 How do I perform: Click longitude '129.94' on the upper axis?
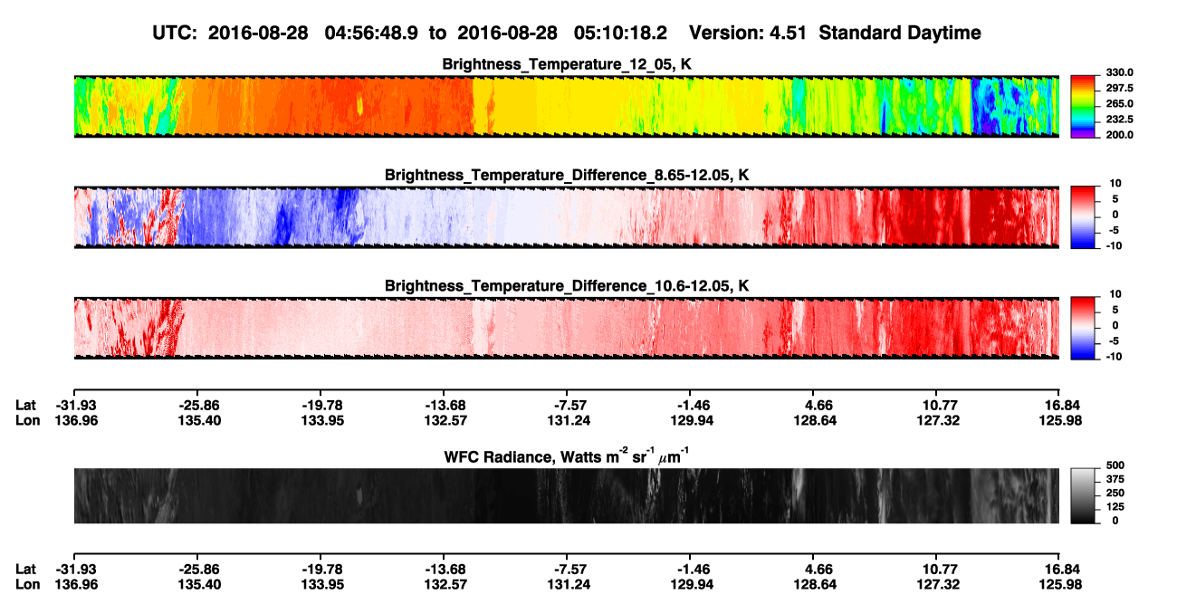(x=692, y=420)
